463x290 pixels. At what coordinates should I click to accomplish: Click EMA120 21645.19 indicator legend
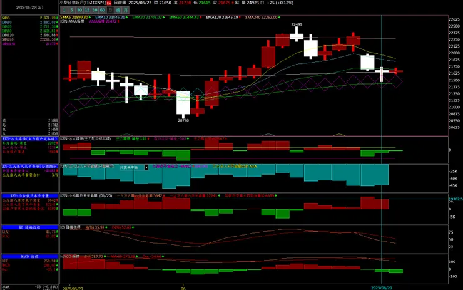(x=223, y=18)
